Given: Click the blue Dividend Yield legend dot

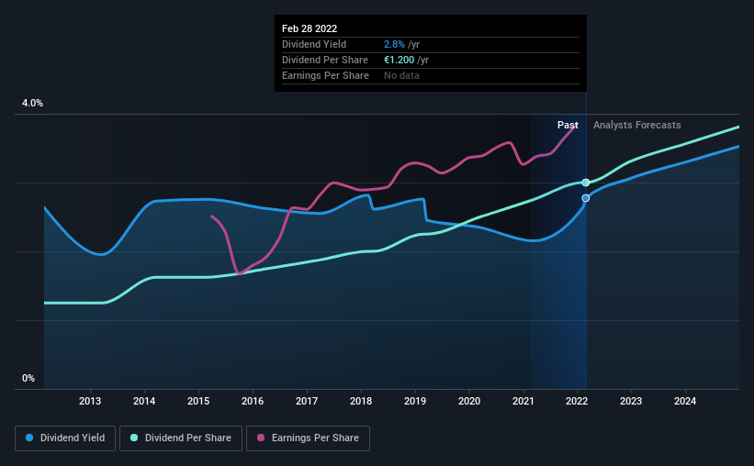Looking at the screenshot, I should click(x=29, y=438).
